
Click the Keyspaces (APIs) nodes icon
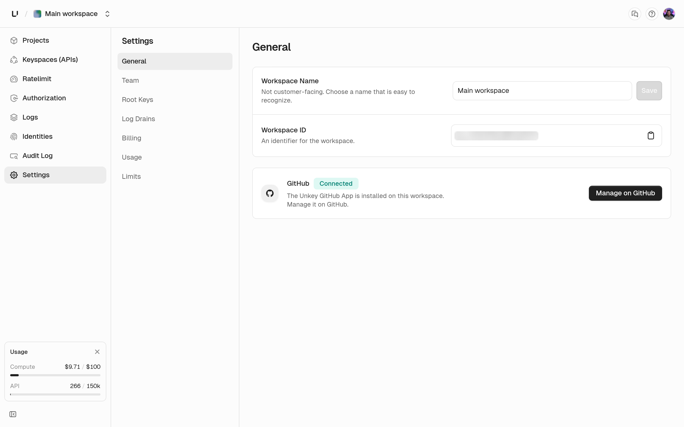click(14, 60)
